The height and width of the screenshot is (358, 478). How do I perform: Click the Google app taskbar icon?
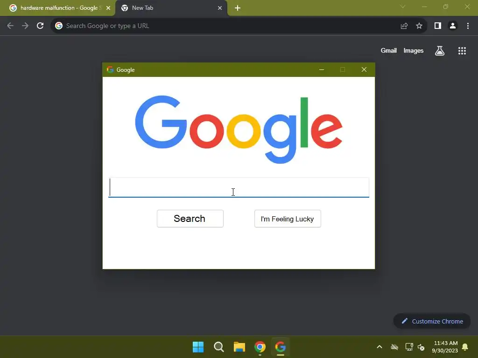[x=281, y=347]
